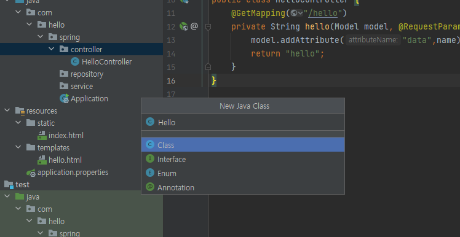Open the dropdown arrow beside the GetMapping globe

pyautogui.click(x=300, y=13)
